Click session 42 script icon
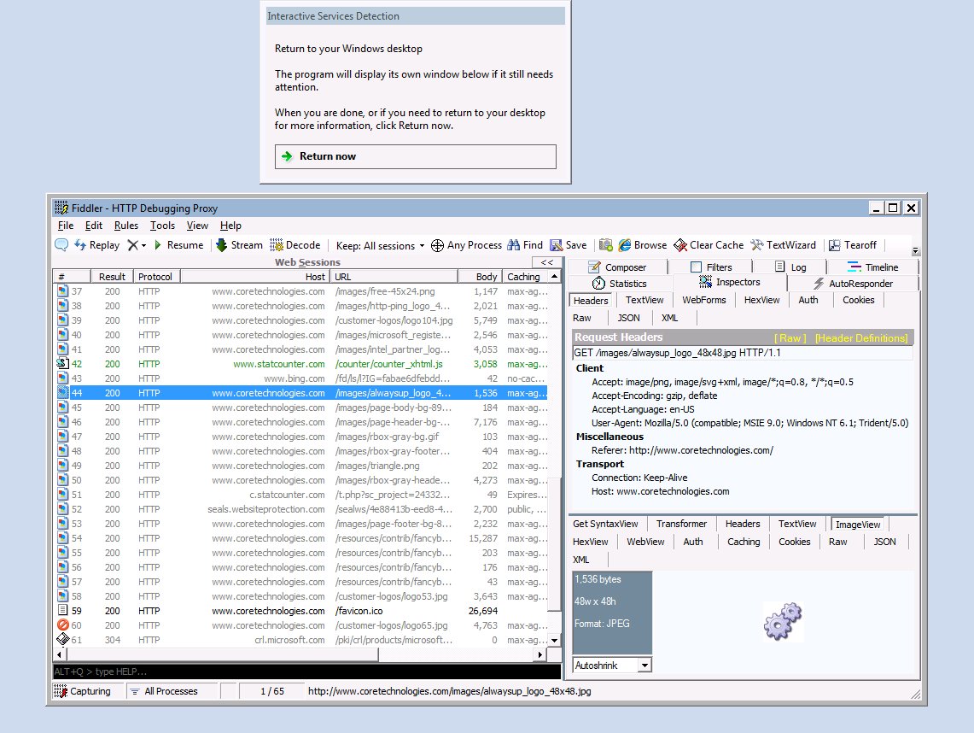The image size is (974, 733). (62, 364)
